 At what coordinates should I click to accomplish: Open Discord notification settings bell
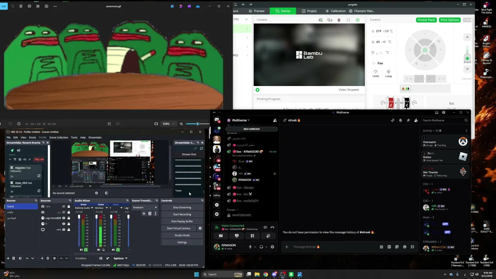[400, 121]
